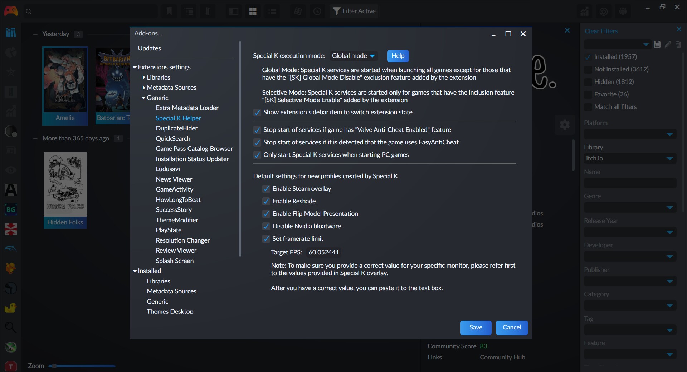Toggle Valve Anti-Cheat stop services checkbox
687x372 pixels.
point(257,130)
